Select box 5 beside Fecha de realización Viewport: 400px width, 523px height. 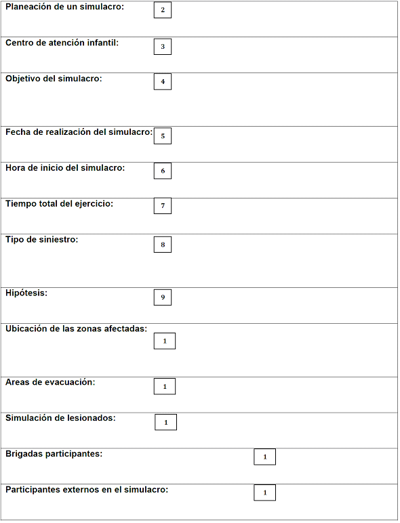163,135
